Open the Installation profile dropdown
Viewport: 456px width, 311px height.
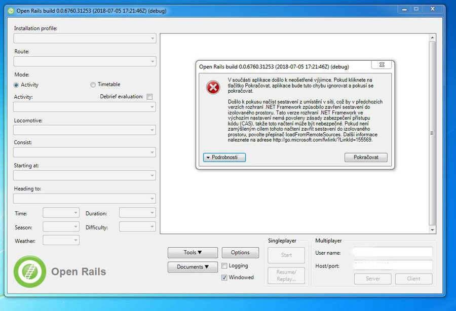[85, 38]
